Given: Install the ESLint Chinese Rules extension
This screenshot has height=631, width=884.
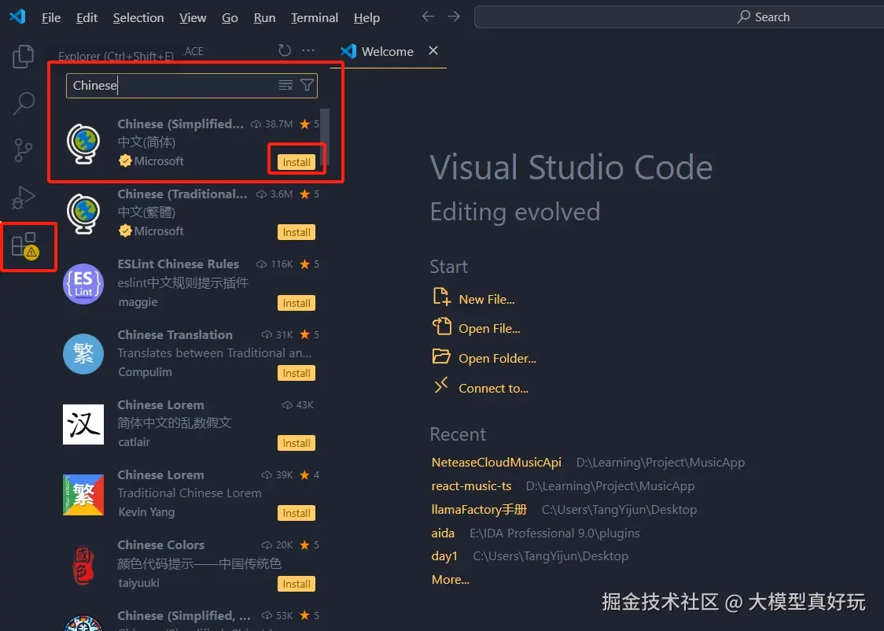Looking at the screenshot, I should pos(297,302).
